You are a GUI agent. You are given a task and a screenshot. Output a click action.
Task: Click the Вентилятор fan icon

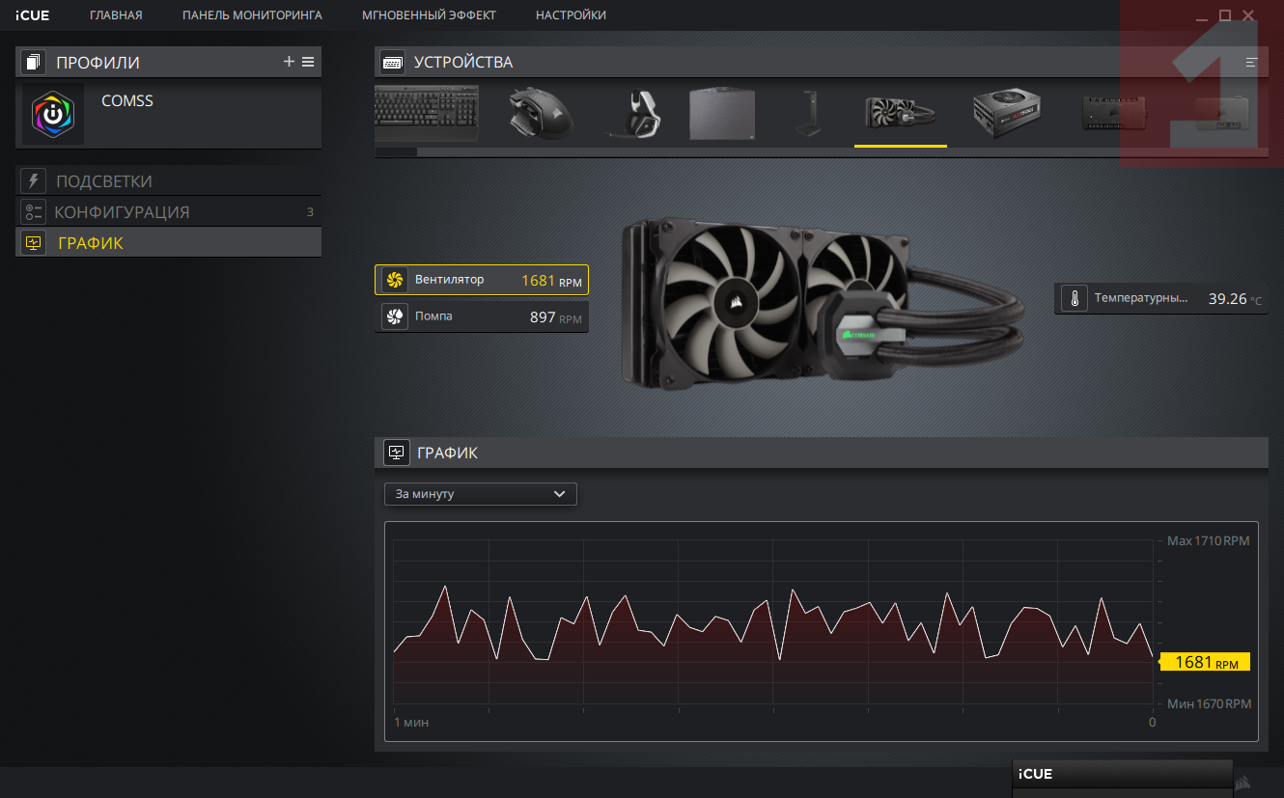pyautogui.click(x=394, y=280)
